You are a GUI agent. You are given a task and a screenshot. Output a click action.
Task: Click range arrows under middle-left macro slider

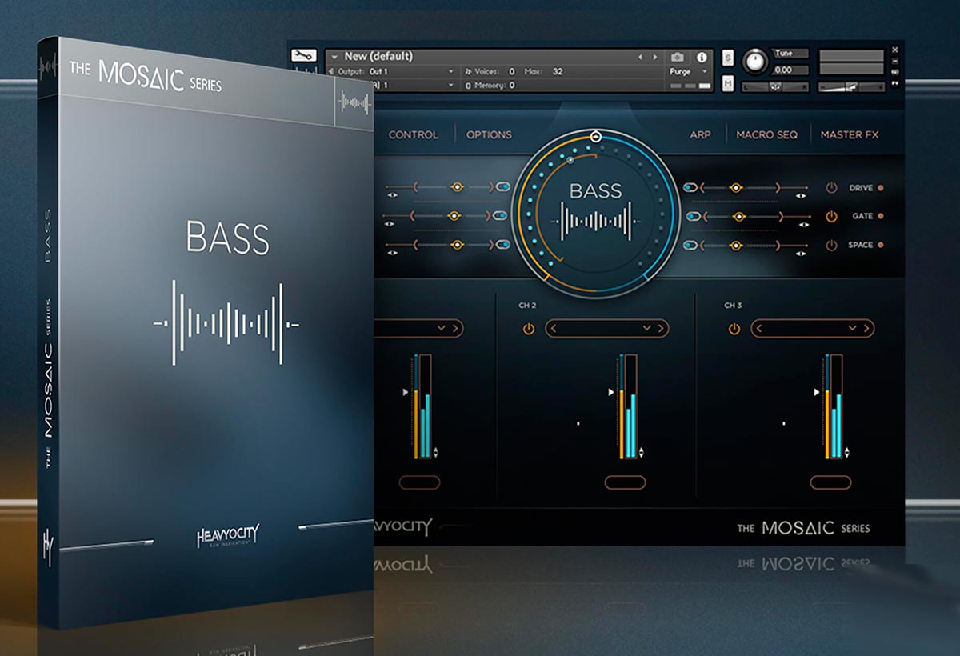[x=391, y=223]
